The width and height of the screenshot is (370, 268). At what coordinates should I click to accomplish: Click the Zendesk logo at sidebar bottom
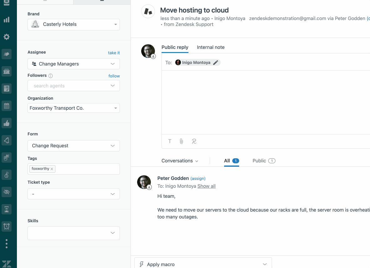(7, 264)
